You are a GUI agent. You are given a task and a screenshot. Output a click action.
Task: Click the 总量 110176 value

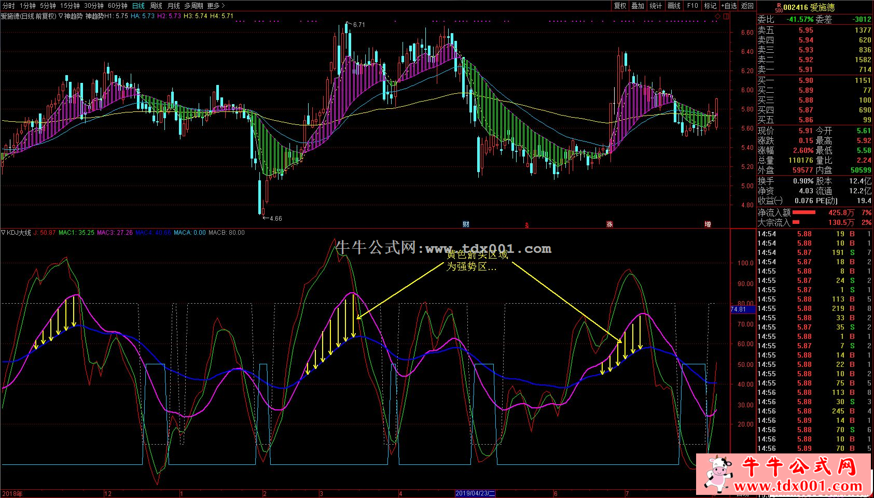[801, 160]
